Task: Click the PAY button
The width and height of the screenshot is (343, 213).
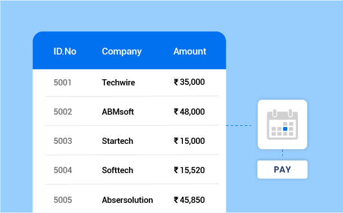Action: (282, 169)
